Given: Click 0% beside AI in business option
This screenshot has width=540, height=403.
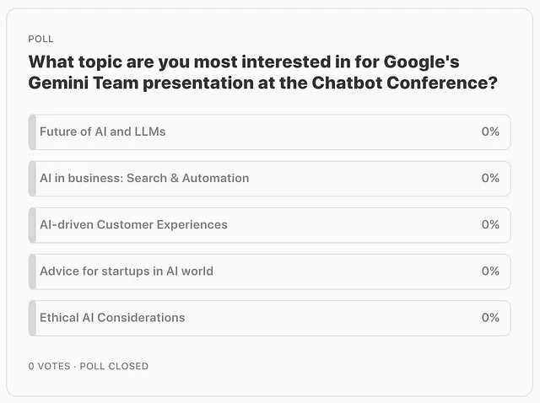Looking at the screenshot, I should click(x=490, y=178).
